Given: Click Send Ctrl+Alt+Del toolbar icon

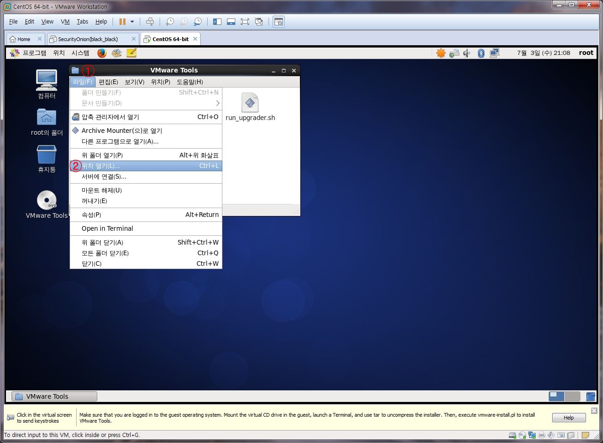Looking at the screenshot, I should click(x=150, y=22).
